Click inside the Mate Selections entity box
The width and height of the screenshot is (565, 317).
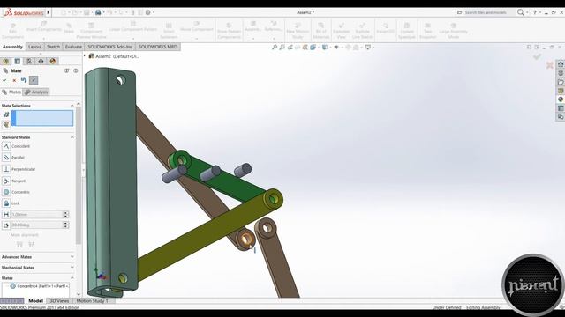coord(42,118)
